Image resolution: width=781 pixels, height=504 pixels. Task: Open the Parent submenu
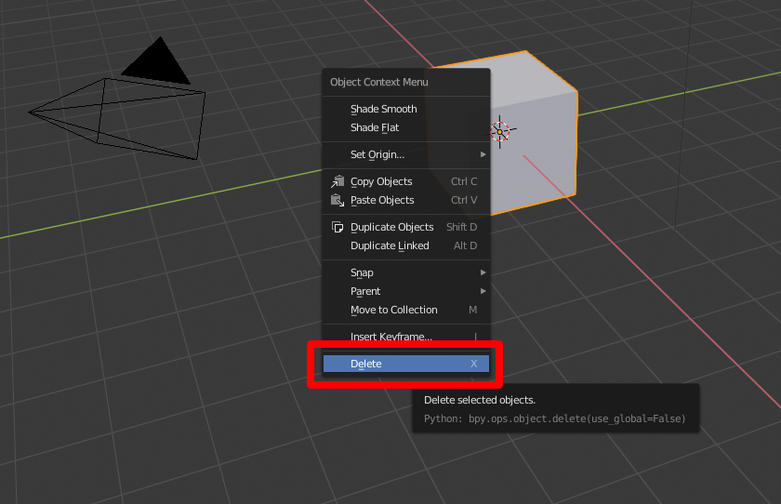point(406,291)
